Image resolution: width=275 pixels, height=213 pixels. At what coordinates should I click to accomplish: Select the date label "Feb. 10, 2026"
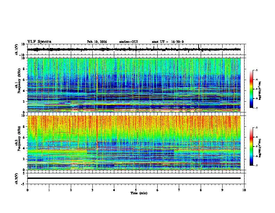coord(97,42)
